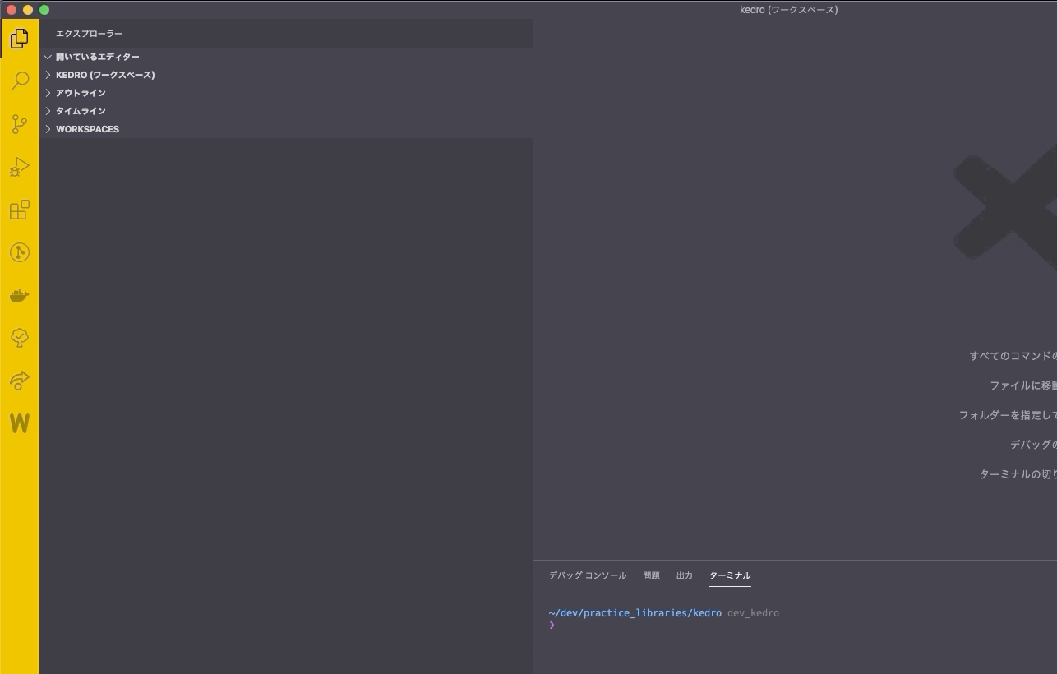This screenshot has width=1057, height=674.
Task: Select the ターミナル tab
Action: click(x=730, y=575)
